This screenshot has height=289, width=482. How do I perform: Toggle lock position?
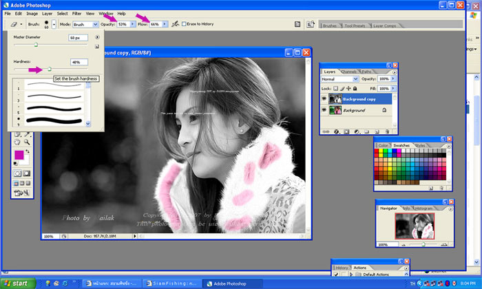(348, 89)
